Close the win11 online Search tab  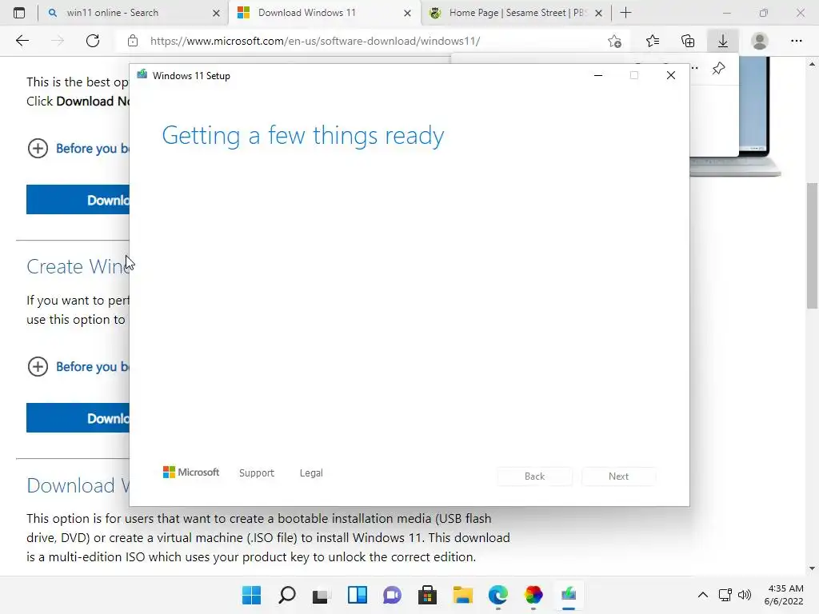(x=216, y=13)
